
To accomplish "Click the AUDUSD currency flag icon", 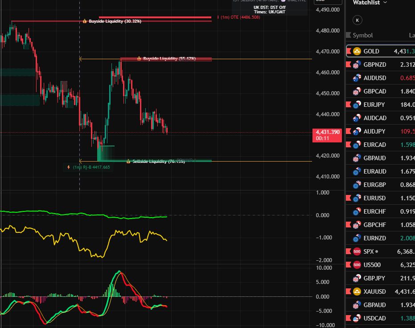I will point(357,78).
